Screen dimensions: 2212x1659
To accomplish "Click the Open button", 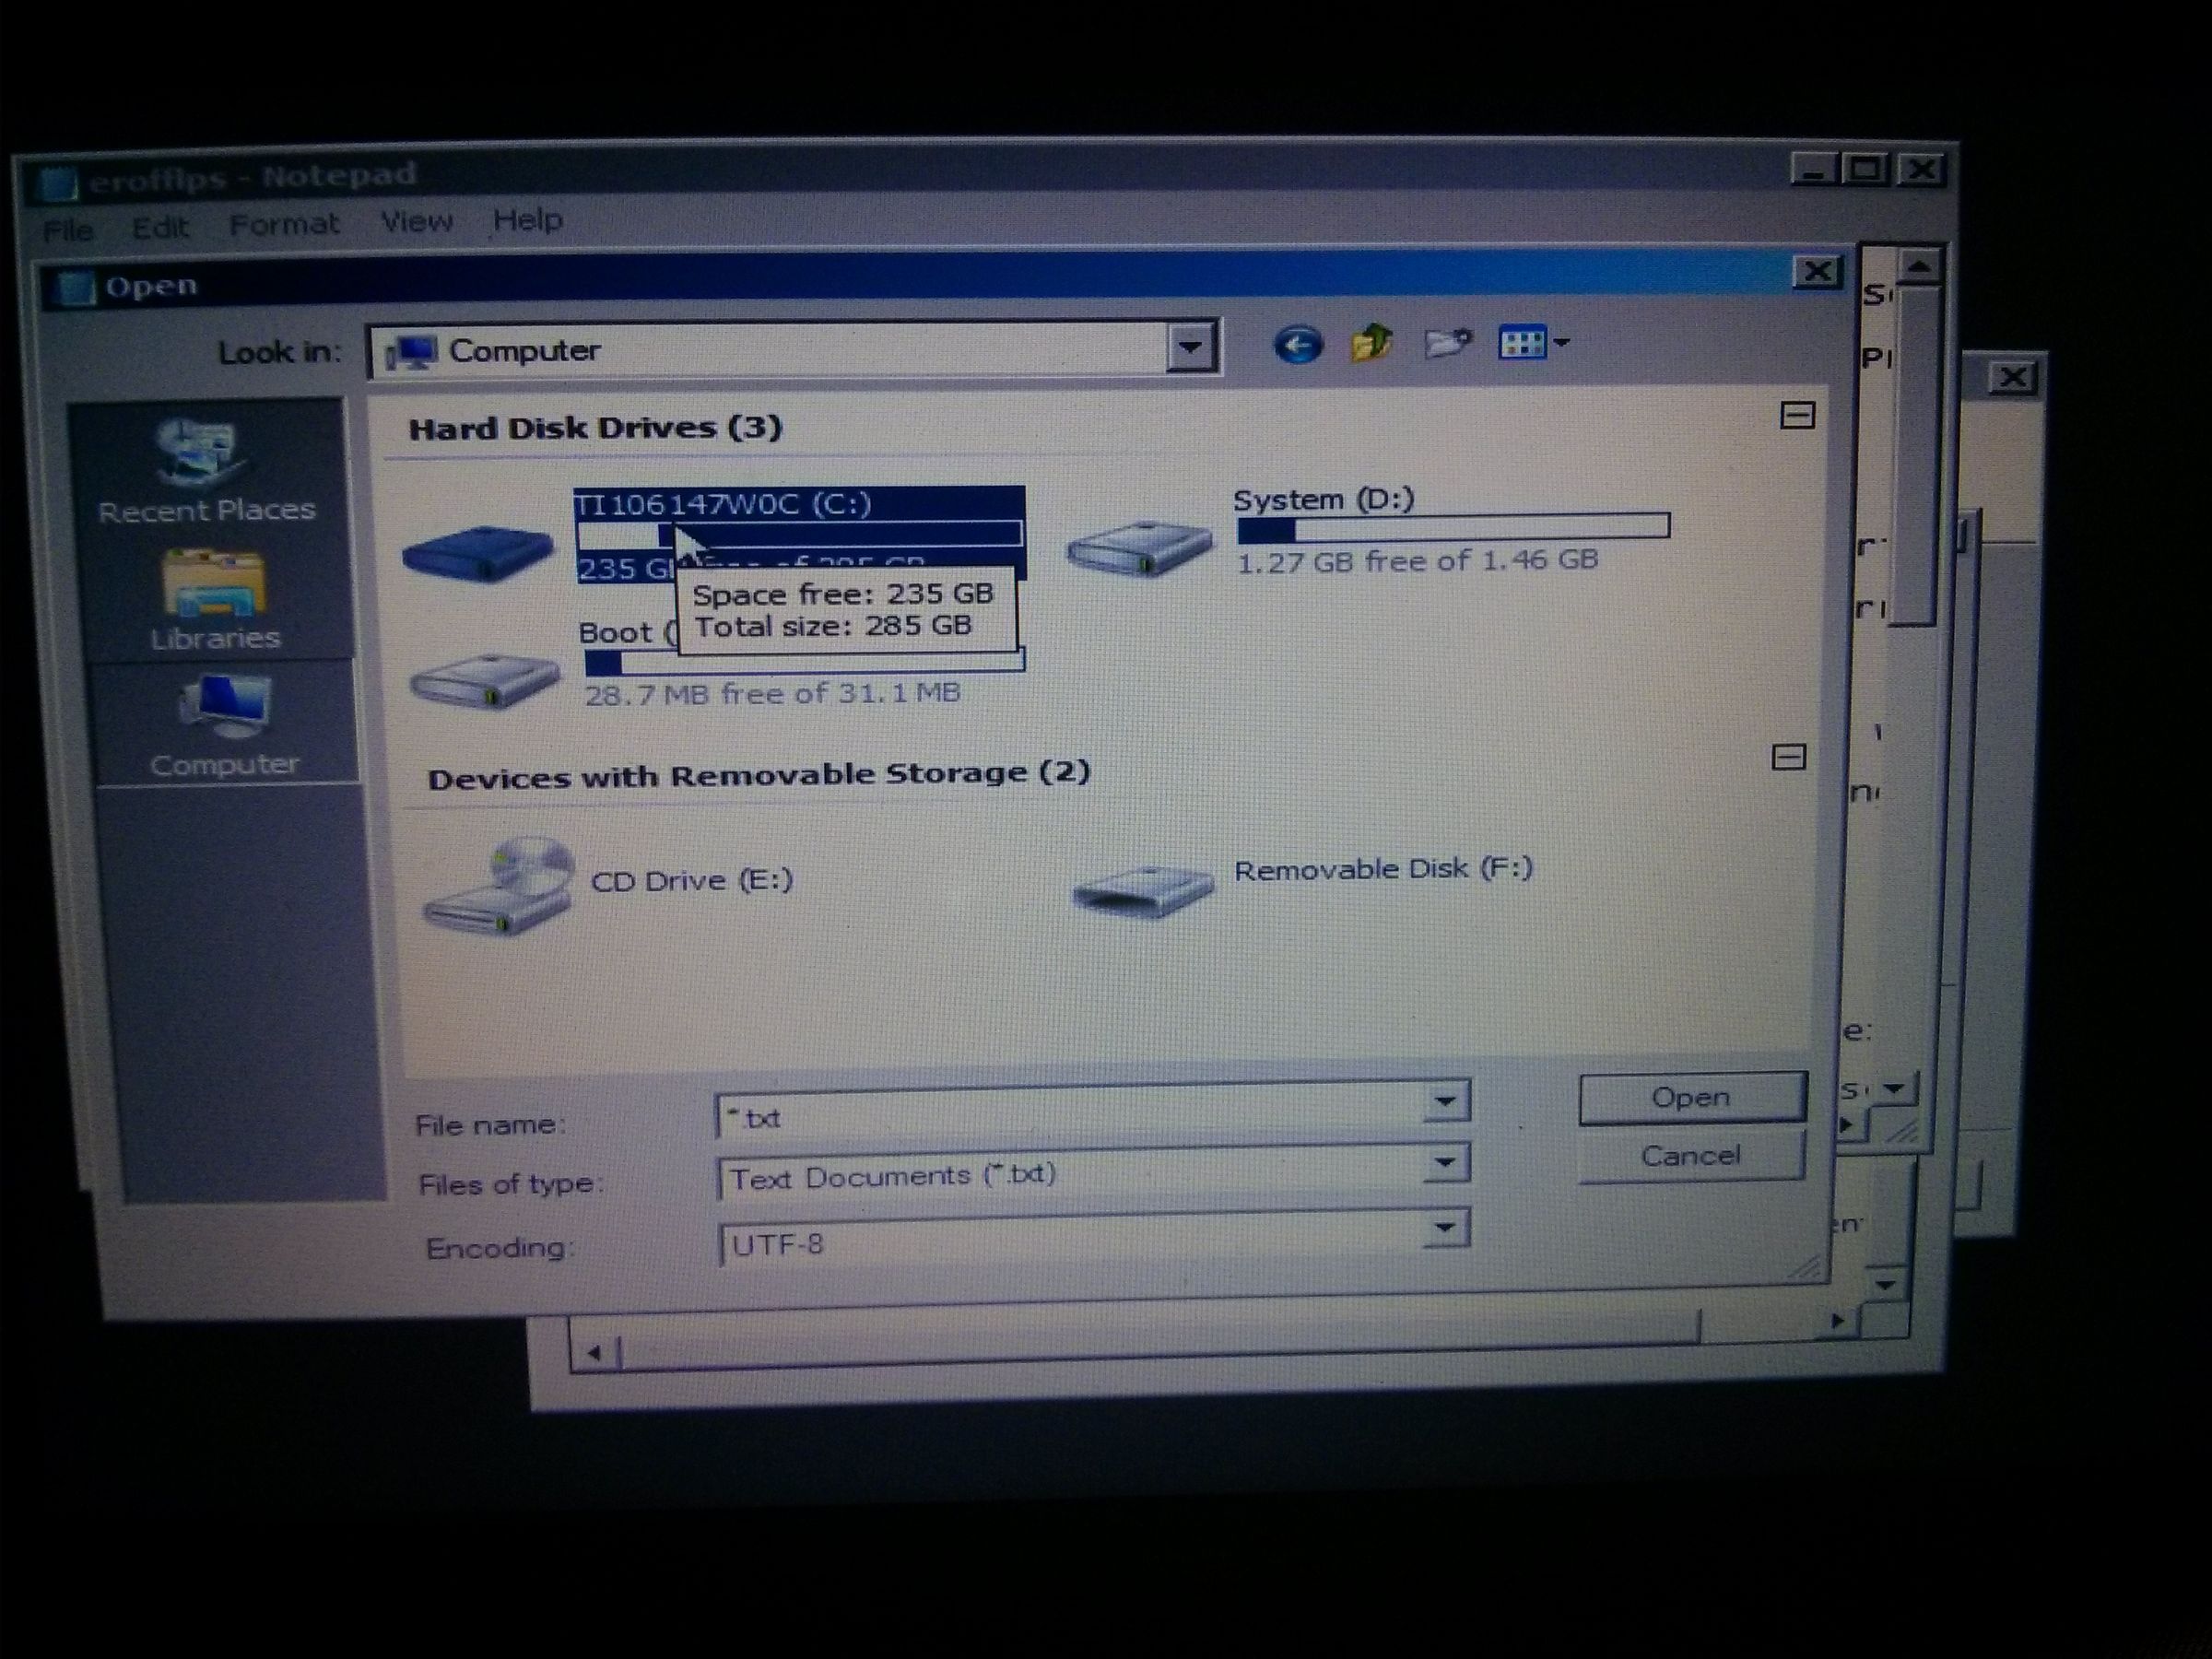I will click(x=1691, y=1098).
